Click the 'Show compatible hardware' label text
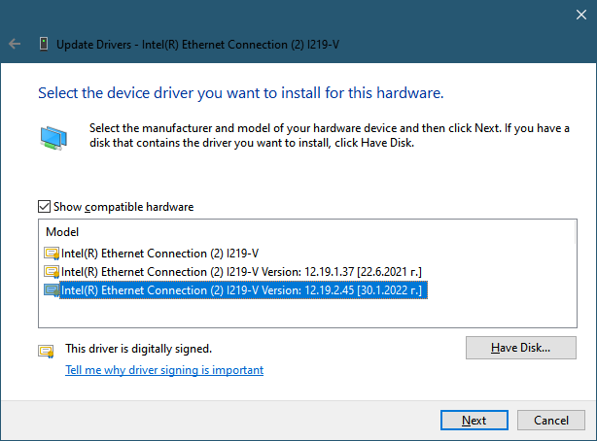Image resolution: width=597 pixels, height=441 pixels. (123, 207)
